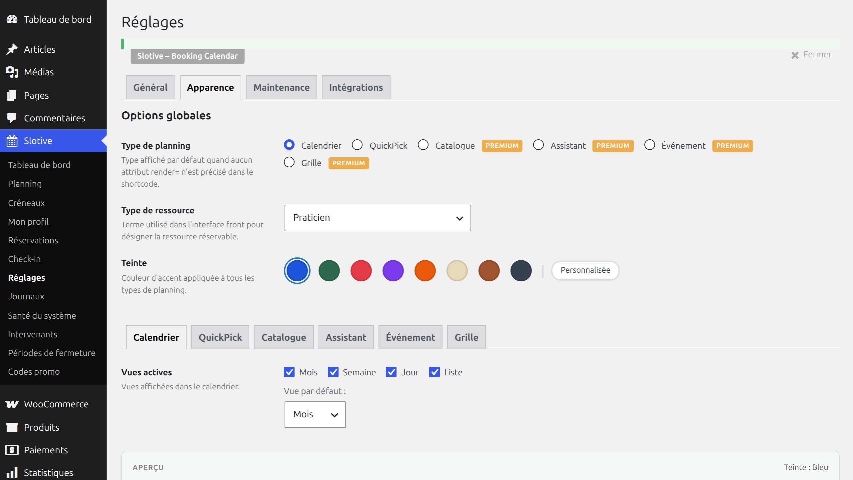Click the PREMIUM badge next to Grille
Image resolution: width=853 pixels, height=480 pixels.
(349, 163)
